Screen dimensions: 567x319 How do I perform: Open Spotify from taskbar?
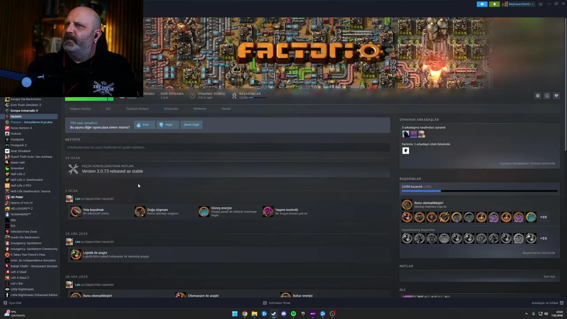tap(293, 314)
